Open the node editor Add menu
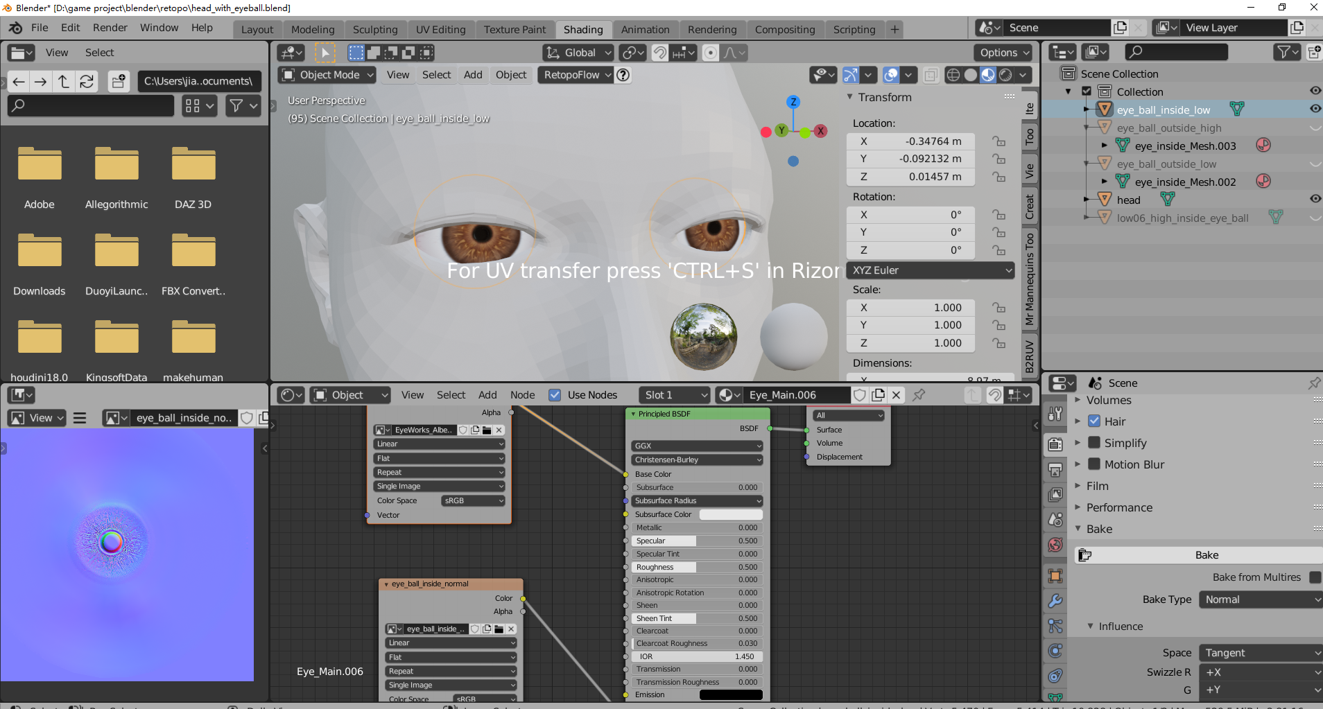Screen dimensions: 1323x709 pyautogui.click(x=487, y=395)
